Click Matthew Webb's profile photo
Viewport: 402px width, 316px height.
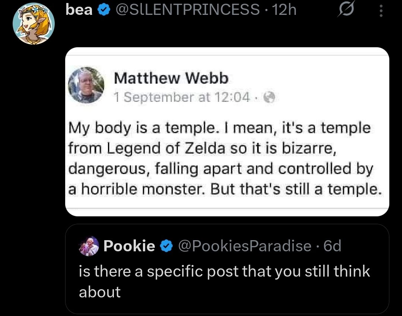(x=86, y=86)
